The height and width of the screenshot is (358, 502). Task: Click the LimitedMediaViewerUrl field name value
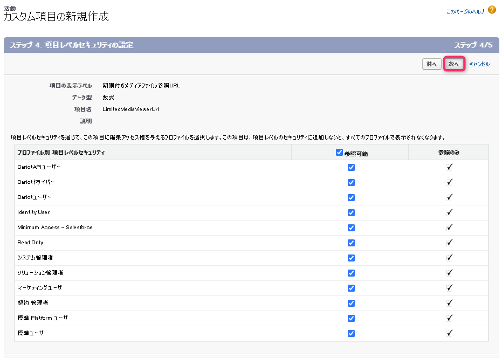click(x=130, y=109)
